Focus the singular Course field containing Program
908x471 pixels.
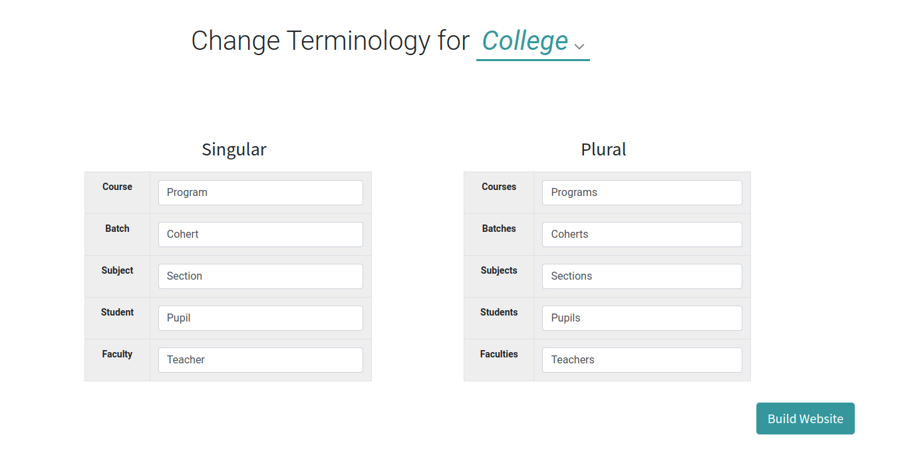[260, 193]
